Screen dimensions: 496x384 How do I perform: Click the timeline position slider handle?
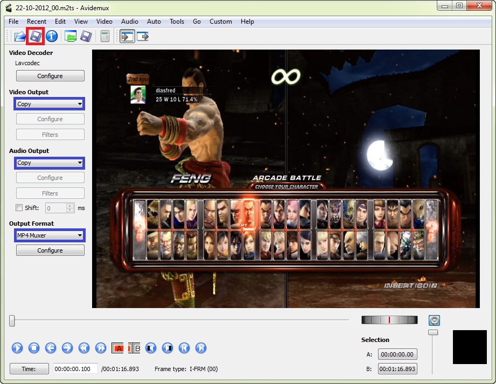(x=12, y=320)
